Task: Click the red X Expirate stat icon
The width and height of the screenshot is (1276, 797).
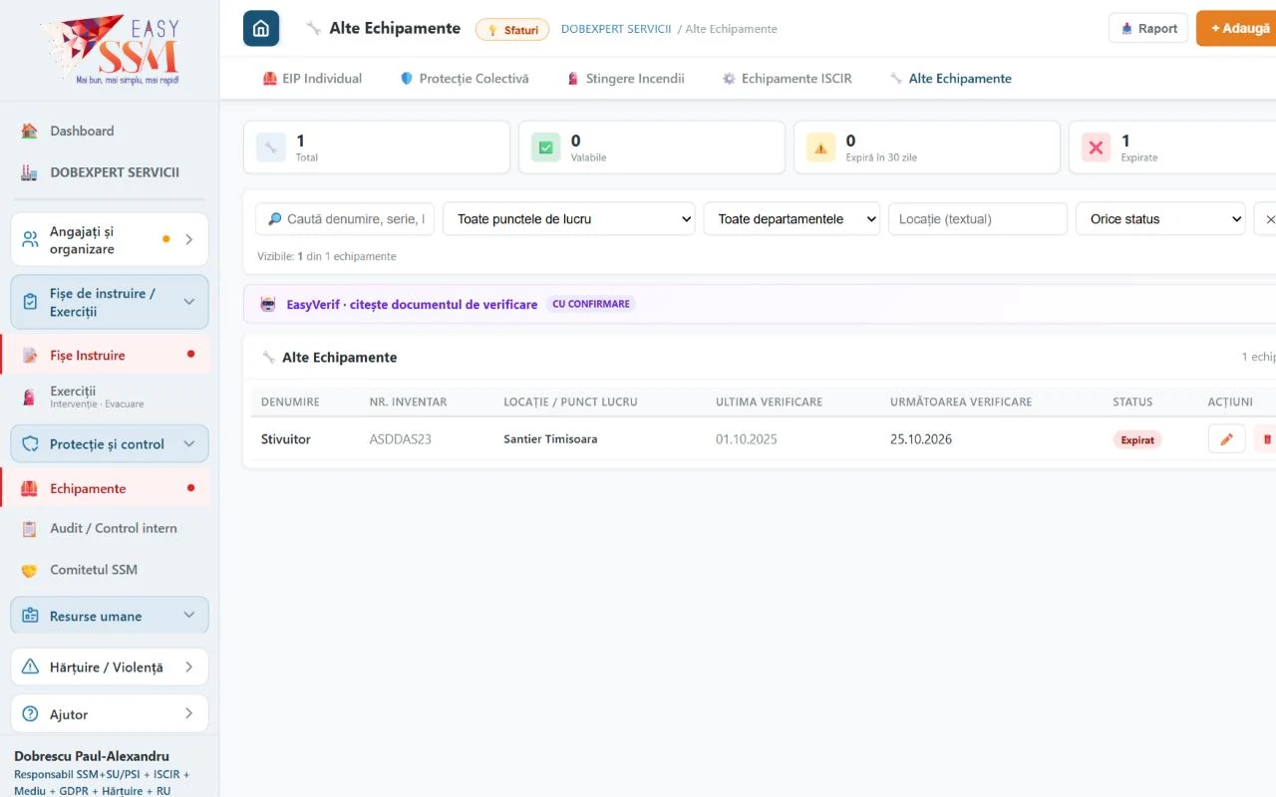Action: click(1097, 147)
